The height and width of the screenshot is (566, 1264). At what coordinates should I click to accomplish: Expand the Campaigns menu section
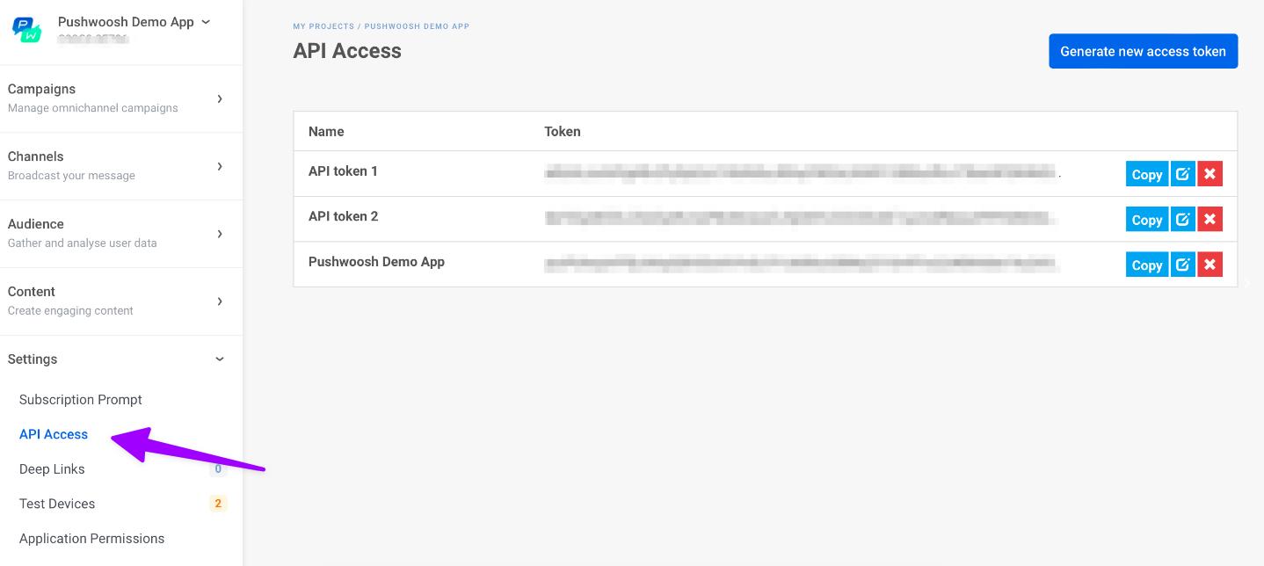pos(121,98)
